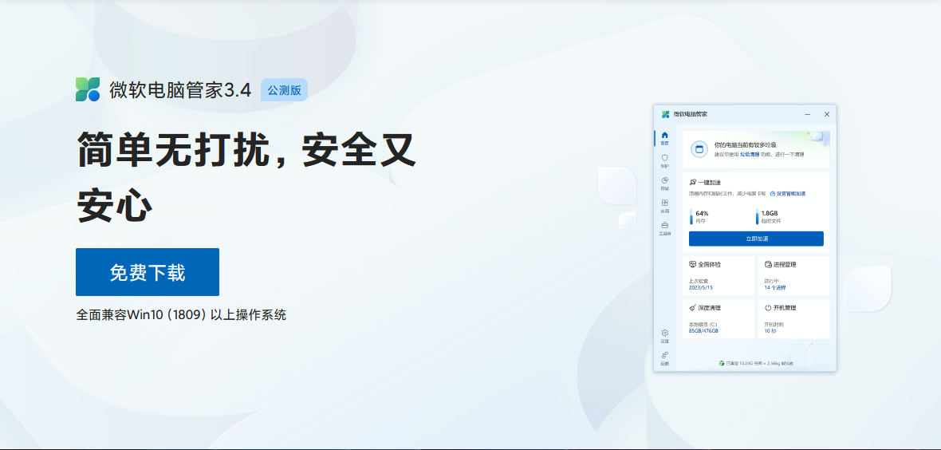Click the 公测版 badge

point(285,89)
